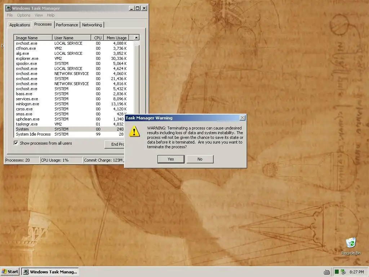Select the smss.exe process row
The height and width of the screenshot is (277, 369).
70,114
